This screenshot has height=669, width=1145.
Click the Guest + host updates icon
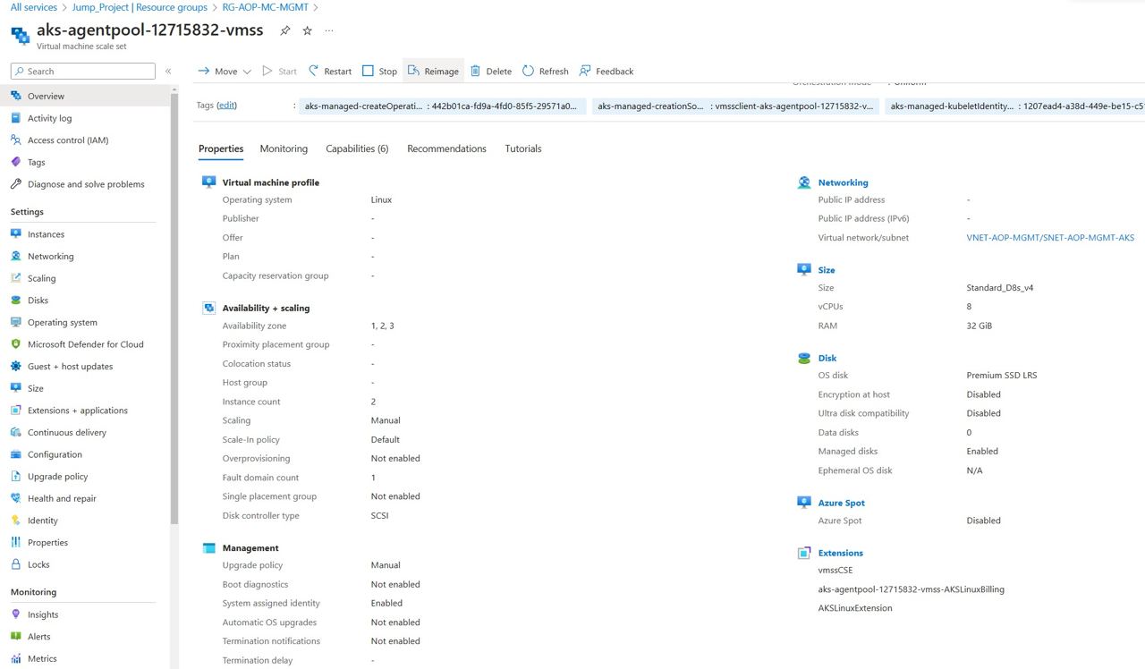point(16,366)
